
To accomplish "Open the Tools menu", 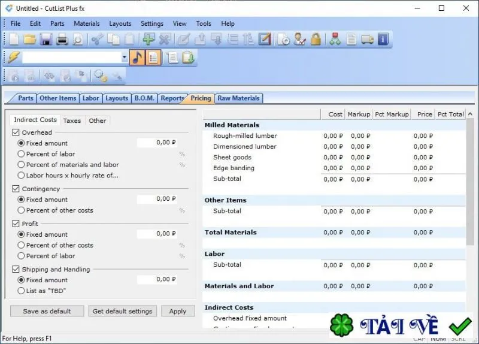I will point(204,23).
